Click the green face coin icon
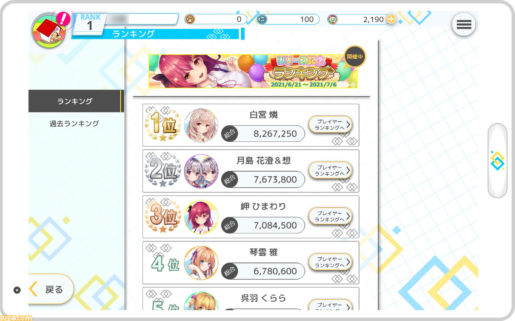This screenshot has width=515, height=321. [332, 19]
